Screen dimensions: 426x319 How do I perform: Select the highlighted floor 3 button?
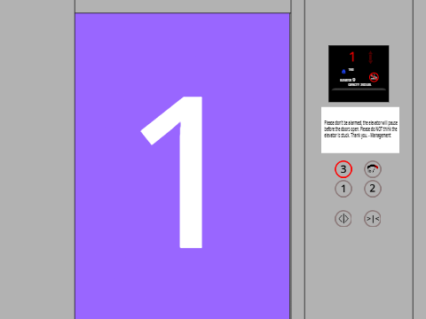coord(343,169)
